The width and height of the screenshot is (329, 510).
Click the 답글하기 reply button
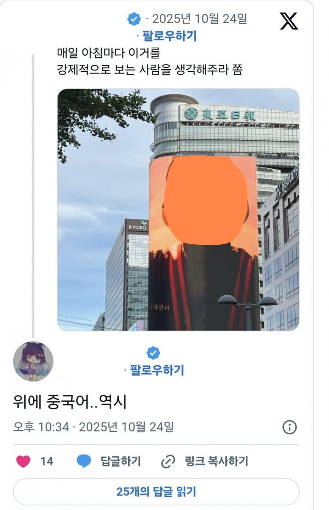click(x=121, y=462)
